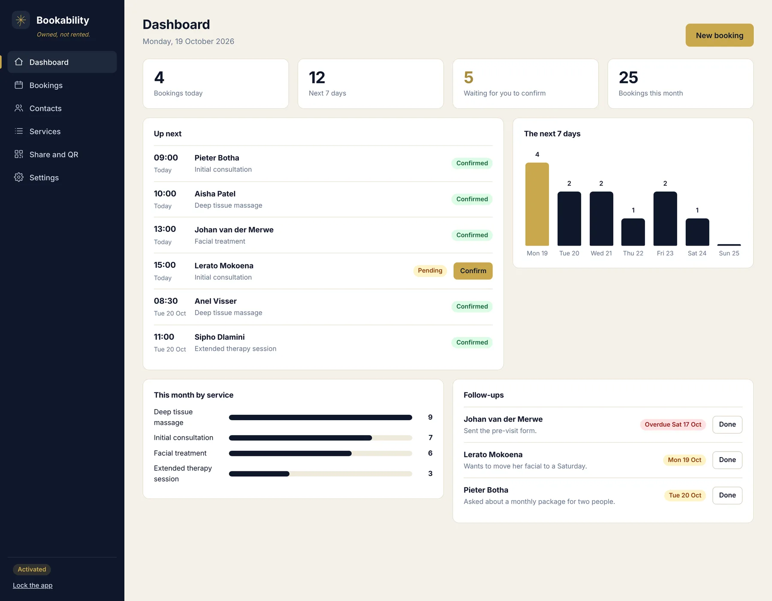
Task: Click Pieter Botha's 09:00 booking name
Action: pos(217,158)
